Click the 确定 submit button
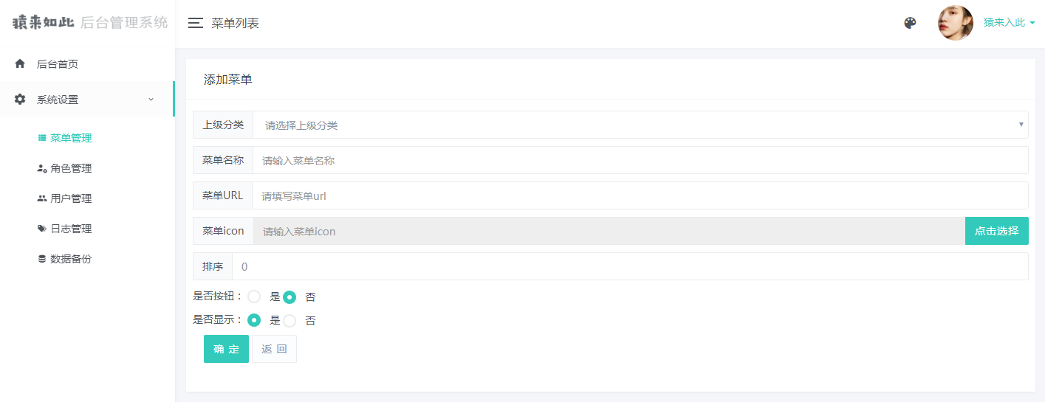This screenshot has width=1045, height=402. pos(226,349)
